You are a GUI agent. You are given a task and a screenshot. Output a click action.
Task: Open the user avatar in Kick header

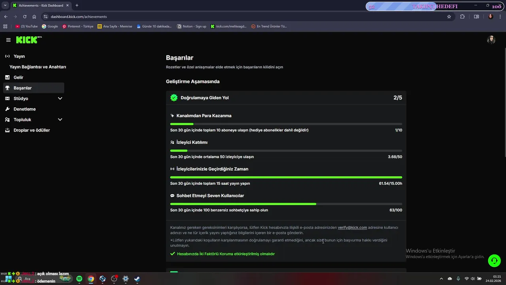tap(491, 40)
